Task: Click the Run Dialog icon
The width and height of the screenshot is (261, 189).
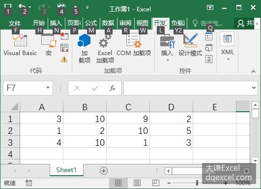Action: click(x=209, y=59)
